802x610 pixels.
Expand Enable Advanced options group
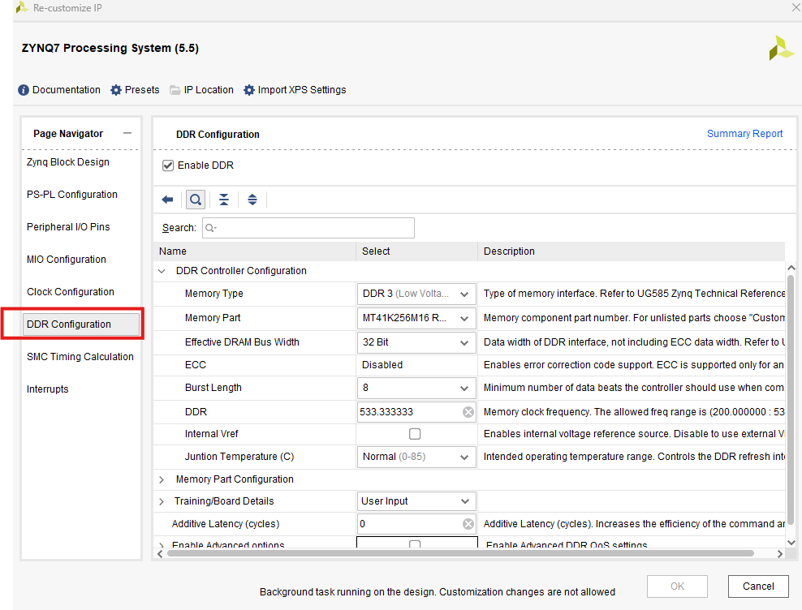click(162, 545)
